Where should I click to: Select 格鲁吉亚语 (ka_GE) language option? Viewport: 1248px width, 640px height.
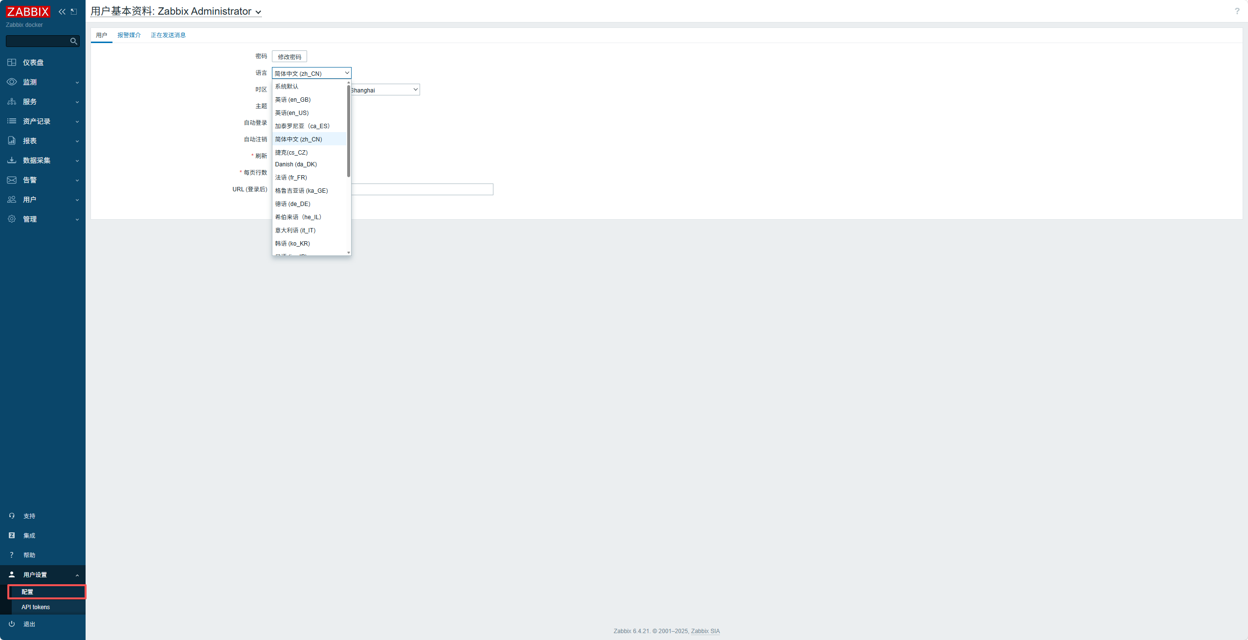pos(309,190)
